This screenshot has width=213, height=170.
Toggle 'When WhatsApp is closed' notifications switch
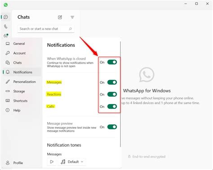point(112,62)
